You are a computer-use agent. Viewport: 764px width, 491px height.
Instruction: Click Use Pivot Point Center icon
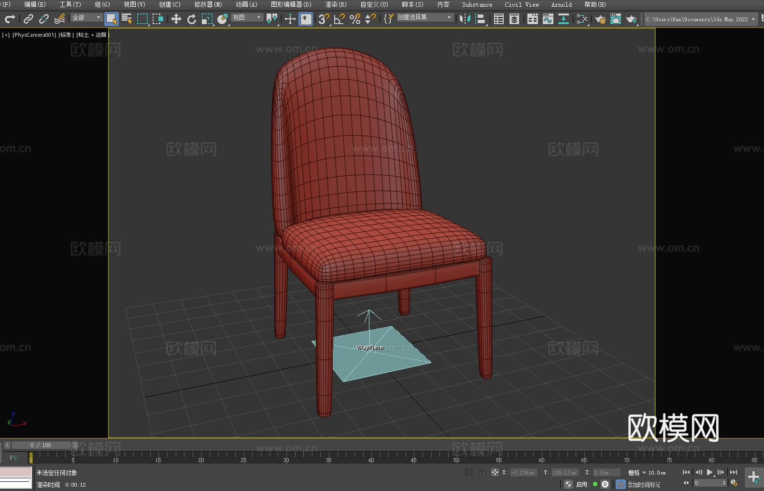click(x=272, y=19)
